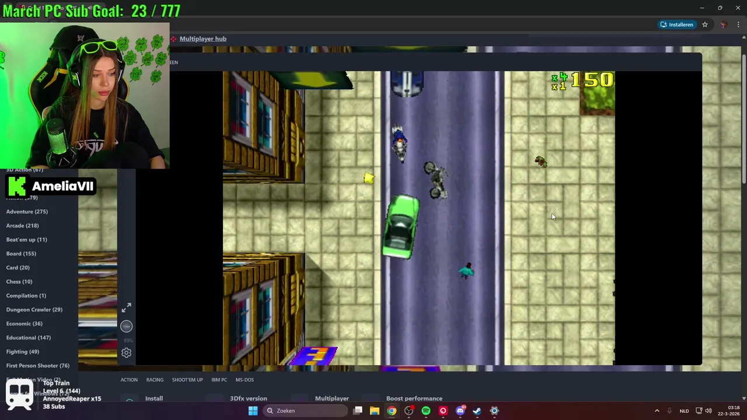Select the Adventure (275) category
Screen dimensions: 747x420
coord(27,212)
